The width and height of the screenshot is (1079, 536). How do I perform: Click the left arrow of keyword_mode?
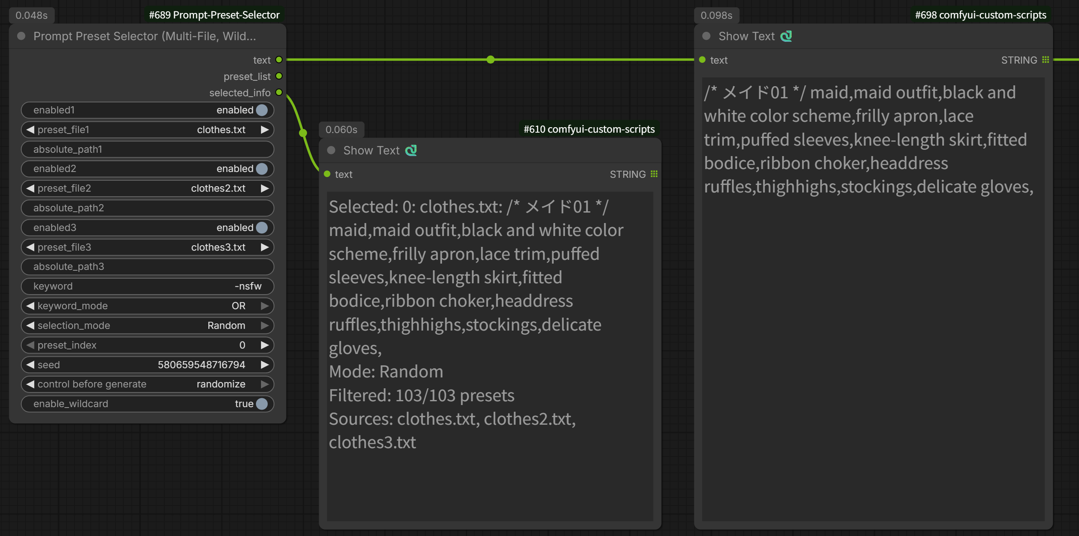[30, 306]
